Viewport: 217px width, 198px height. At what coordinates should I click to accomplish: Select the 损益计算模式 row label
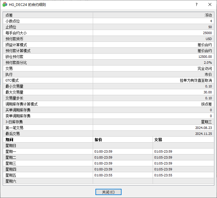pyautogui.click(x=16, y=45)
